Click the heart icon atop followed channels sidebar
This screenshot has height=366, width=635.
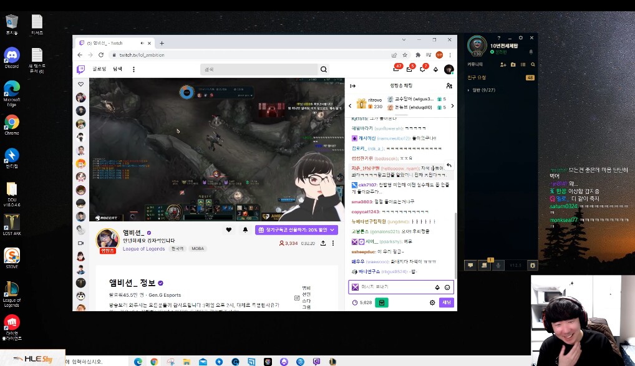[81, 84]
